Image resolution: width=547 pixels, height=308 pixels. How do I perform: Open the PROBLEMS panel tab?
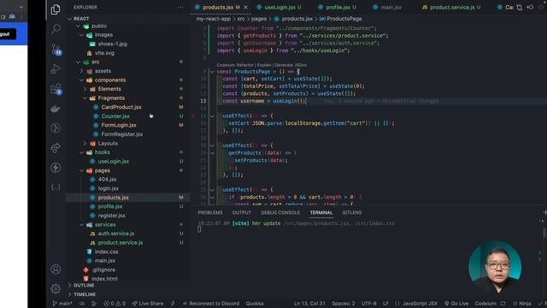pos(210,213)
